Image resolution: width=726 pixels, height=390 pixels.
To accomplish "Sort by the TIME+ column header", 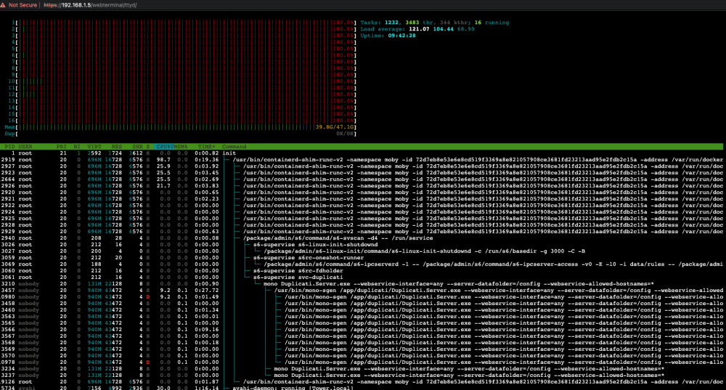I will (206, 147).
